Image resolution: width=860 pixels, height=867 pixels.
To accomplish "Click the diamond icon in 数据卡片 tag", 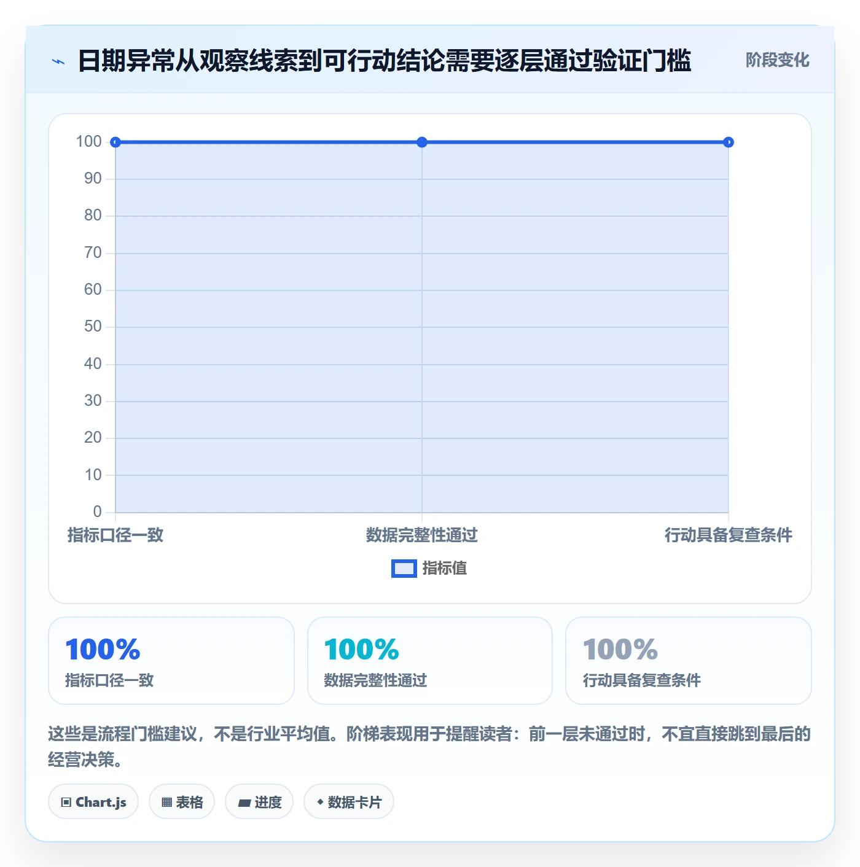I will pyautogui.click(x=320, y=802).
